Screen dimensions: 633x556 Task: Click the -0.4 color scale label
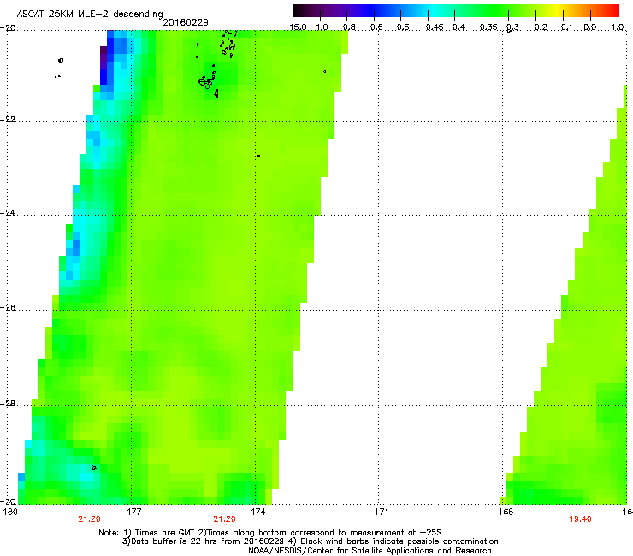(455, 27)
